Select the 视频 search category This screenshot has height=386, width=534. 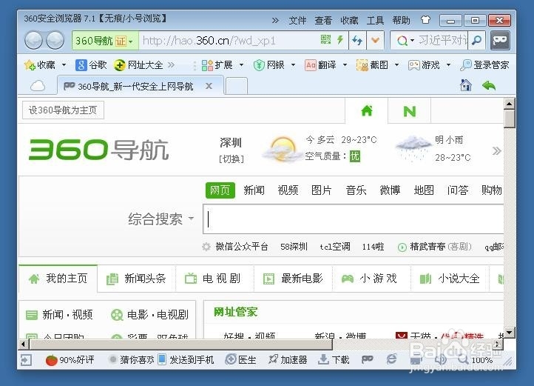tap(288, 190)
